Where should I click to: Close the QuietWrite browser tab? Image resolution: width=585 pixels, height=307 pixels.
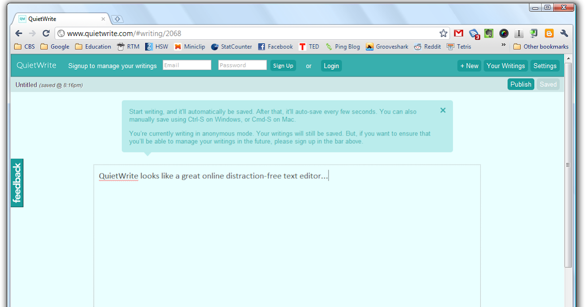(x=103, y=19)
